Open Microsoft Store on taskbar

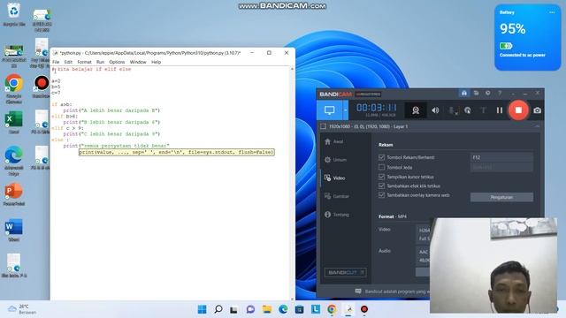(299, 309)
